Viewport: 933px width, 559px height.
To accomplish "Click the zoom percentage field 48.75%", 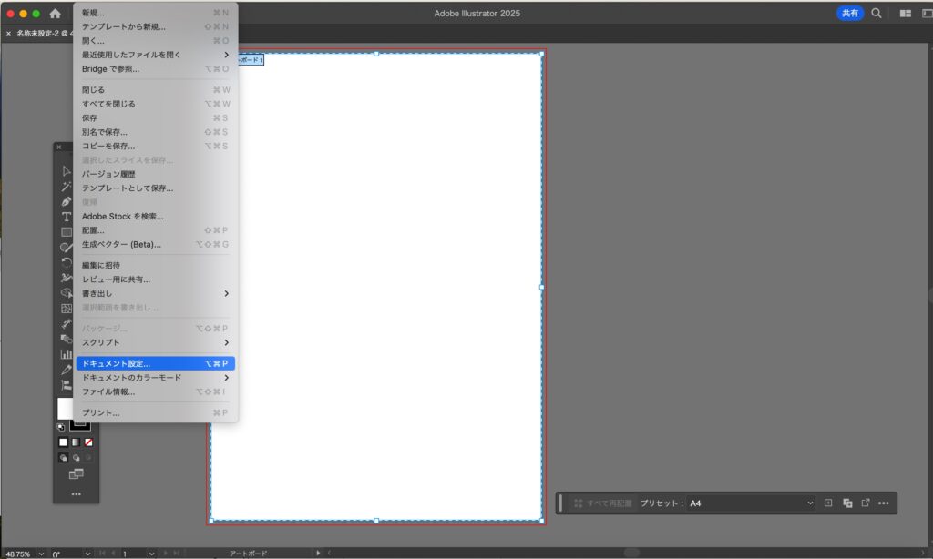I will (19, 554).
